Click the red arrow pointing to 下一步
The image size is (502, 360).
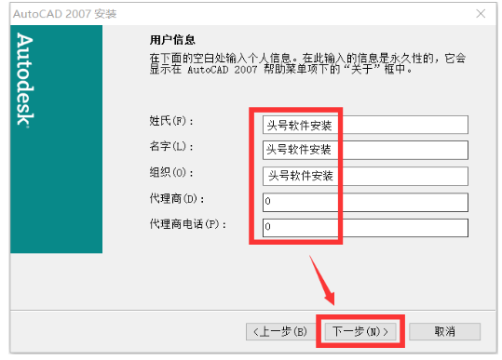pyautogui.click(x=322, y=280)
